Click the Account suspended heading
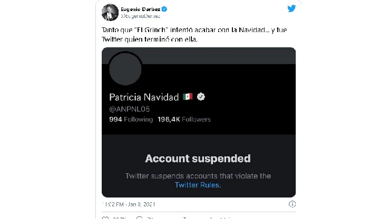390x219 pixels. [x=198, y=158]
